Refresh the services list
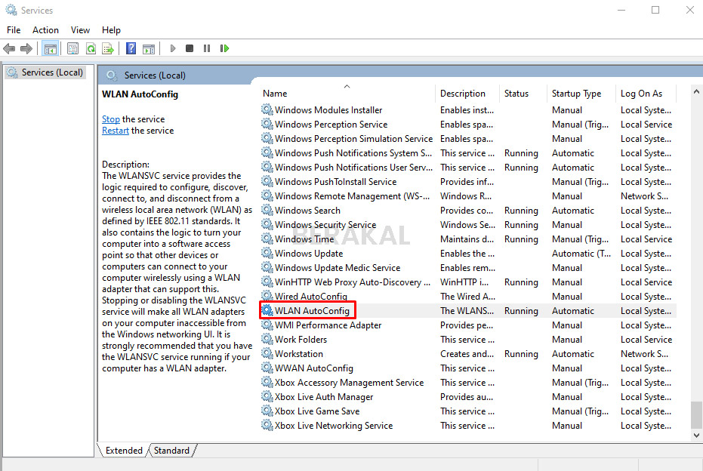 [x=91, y=48]
